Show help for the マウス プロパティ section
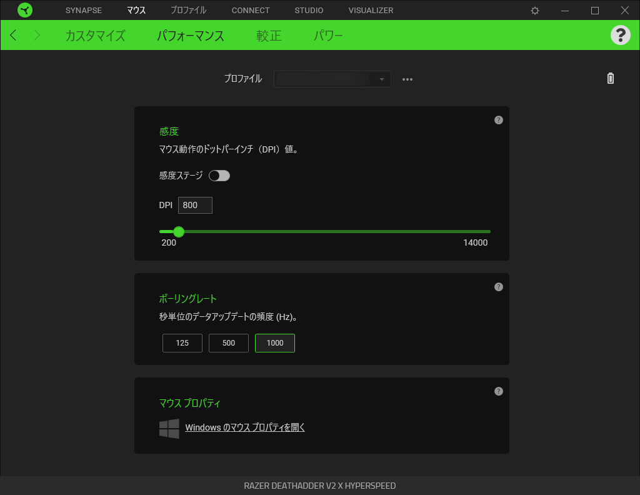 pos(498,391)
